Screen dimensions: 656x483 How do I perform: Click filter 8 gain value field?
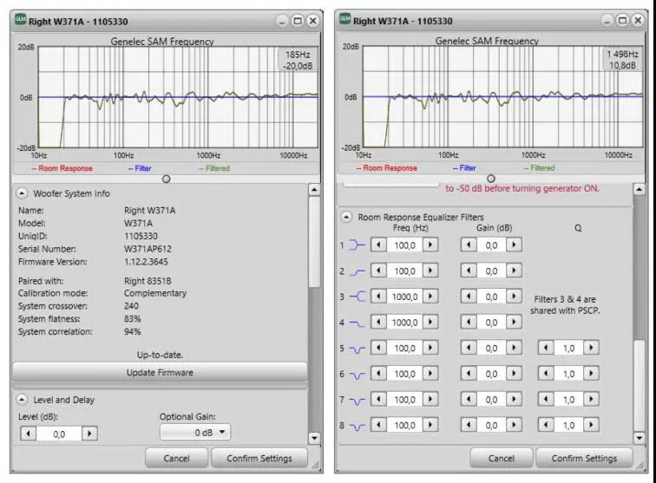click(x=492, y=425)
